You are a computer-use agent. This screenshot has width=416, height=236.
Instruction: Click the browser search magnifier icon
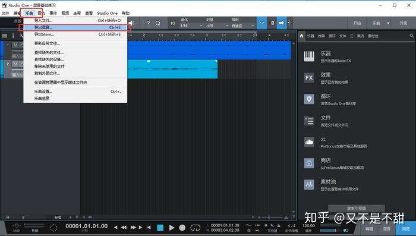coord(411,36)
